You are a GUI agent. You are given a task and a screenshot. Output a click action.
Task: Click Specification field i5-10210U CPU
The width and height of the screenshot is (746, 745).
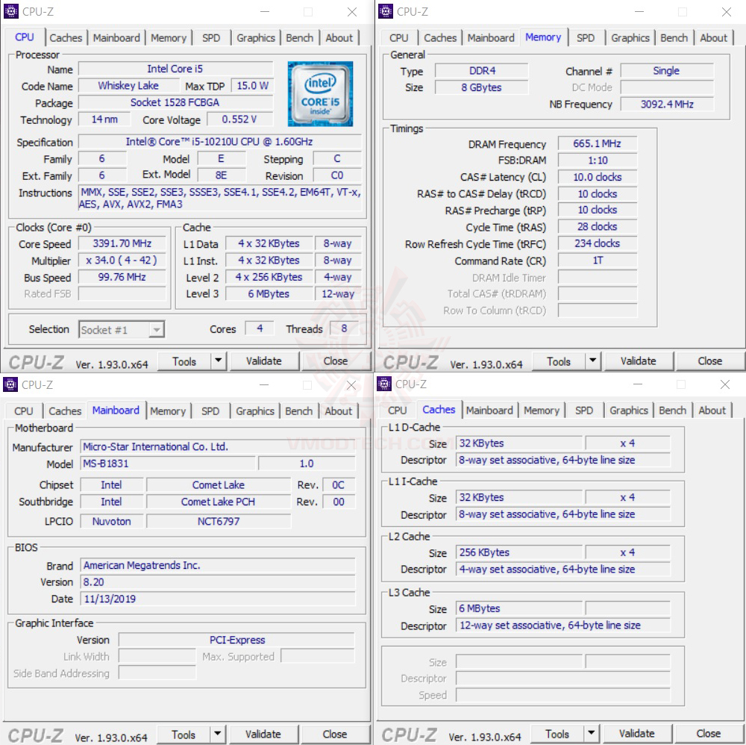(x=220, y=141)
